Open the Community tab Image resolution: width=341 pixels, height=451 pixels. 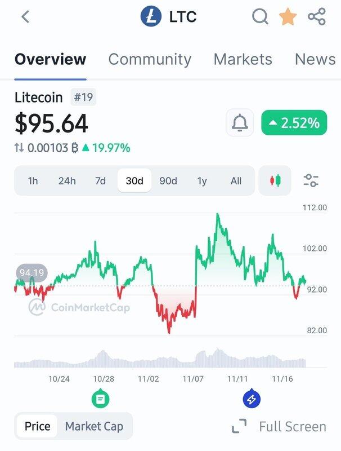coord(150,59)
